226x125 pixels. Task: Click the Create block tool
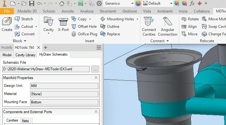click(x=7, y=24)
